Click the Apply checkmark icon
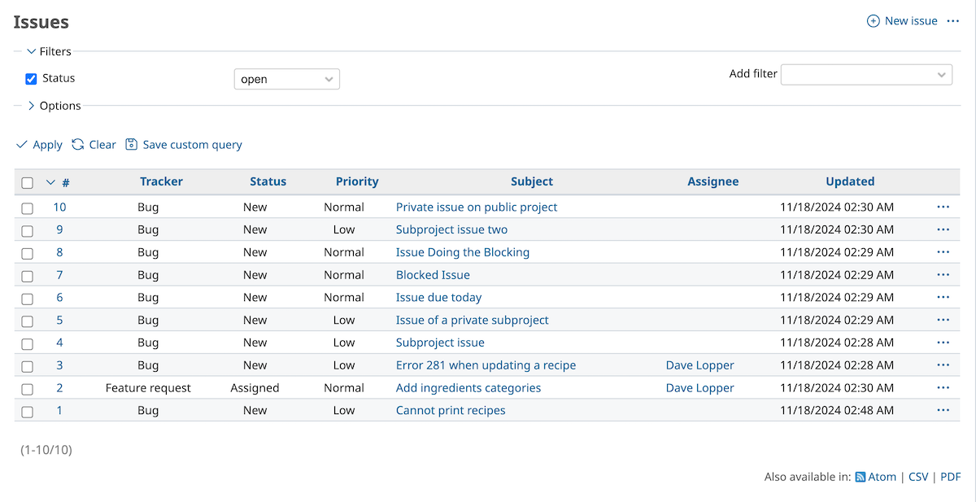This screenshot has height=502, width=976. pos(22,145)
